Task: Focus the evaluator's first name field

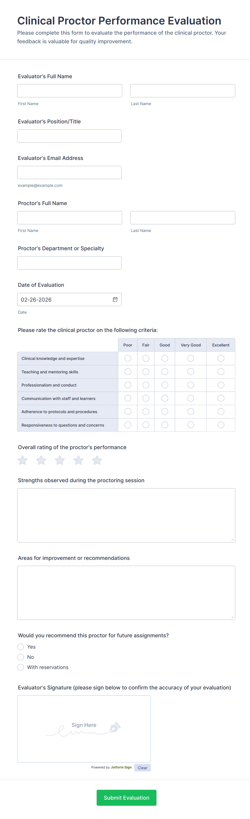Action: tap(70, 91)
